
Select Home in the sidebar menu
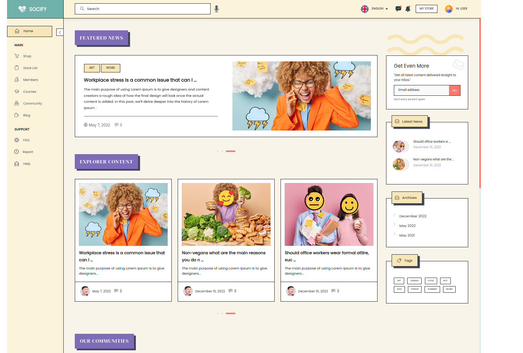29,31
